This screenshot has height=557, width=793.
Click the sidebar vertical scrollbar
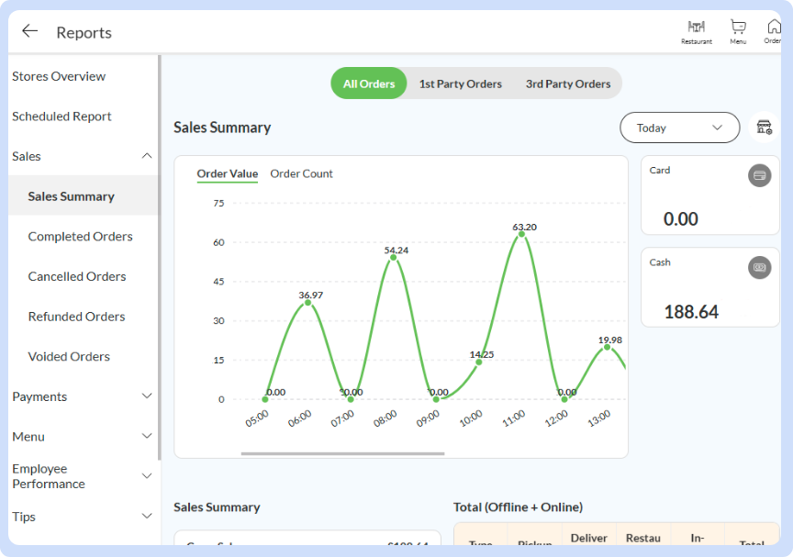click(160, 258)
